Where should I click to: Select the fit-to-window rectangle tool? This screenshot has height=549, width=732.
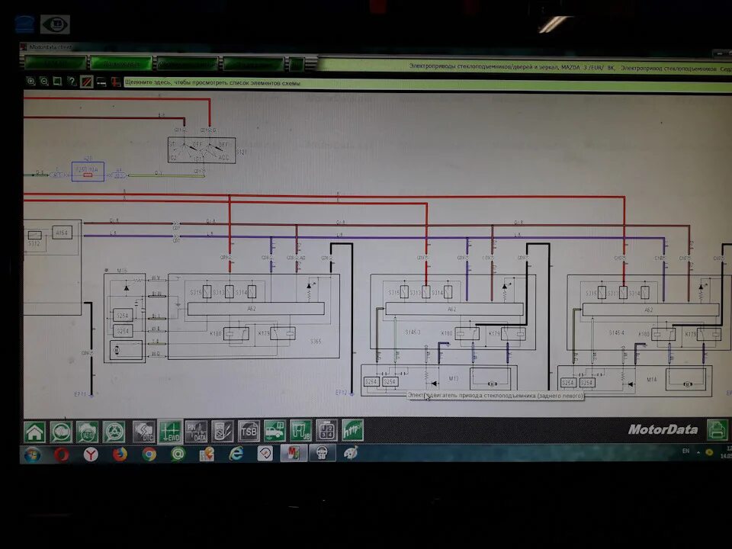coord(57,82)
